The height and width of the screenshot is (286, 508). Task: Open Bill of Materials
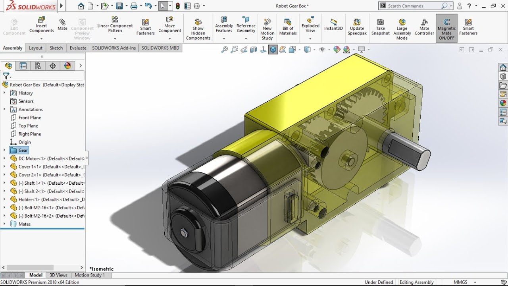pos(288,27)
